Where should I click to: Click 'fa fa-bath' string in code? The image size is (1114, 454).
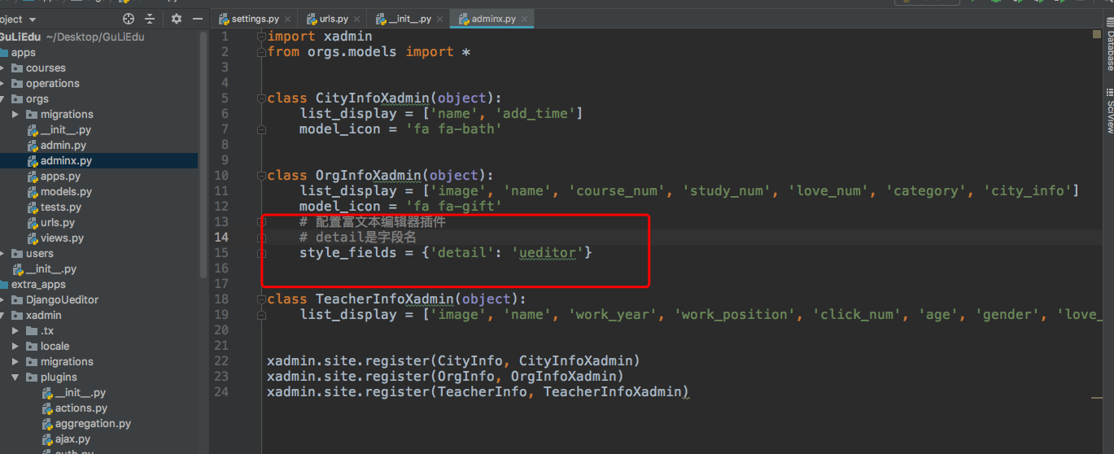453,129
